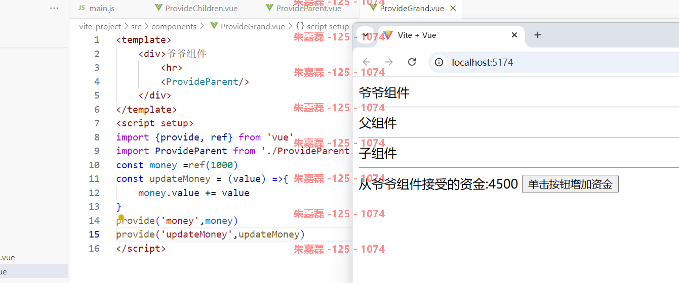Switch to the ProvideParent.vue tab
The height and width of the screenshot is (283, 679).
307,8
